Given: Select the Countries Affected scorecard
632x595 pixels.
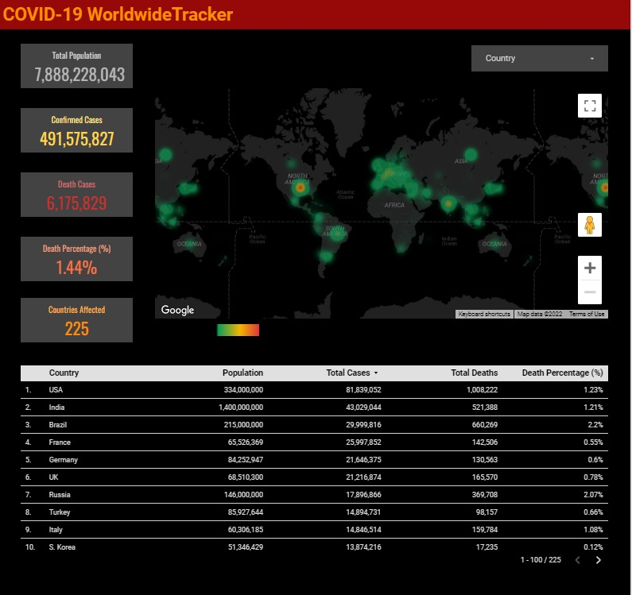Looking at the screenshot, I should coord(76,320).
